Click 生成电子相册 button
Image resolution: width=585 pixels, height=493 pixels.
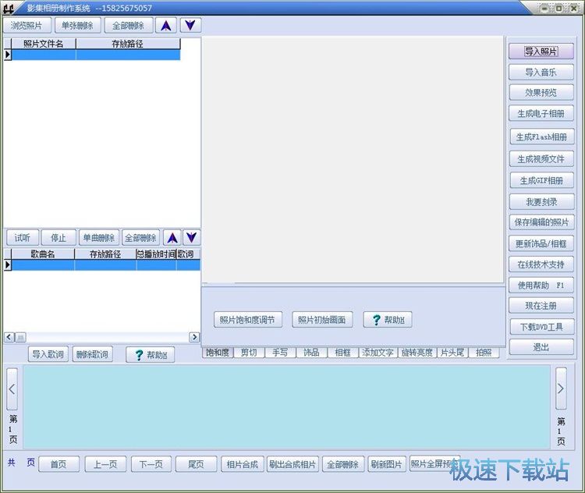click(541, 113)
